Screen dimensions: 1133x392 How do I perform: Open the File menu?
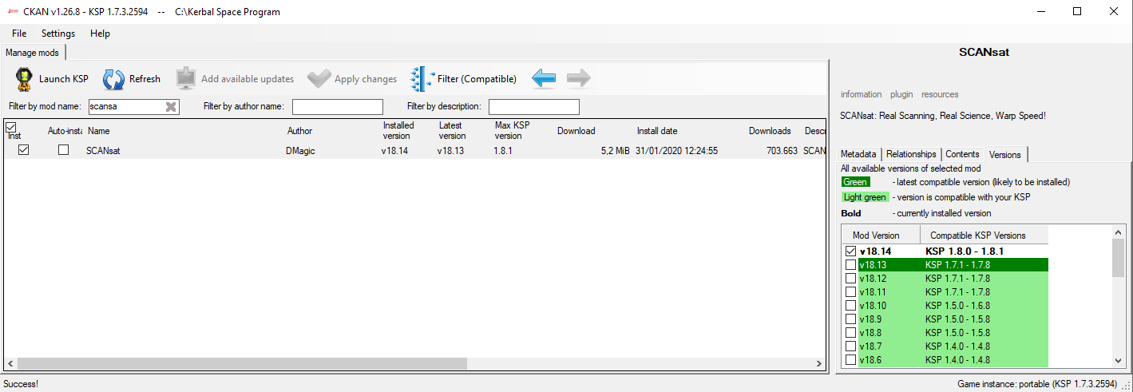click(x=19, y=34)
